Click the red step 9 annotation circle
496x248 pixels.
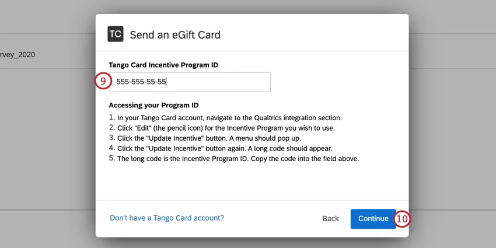tap(102, 82)
